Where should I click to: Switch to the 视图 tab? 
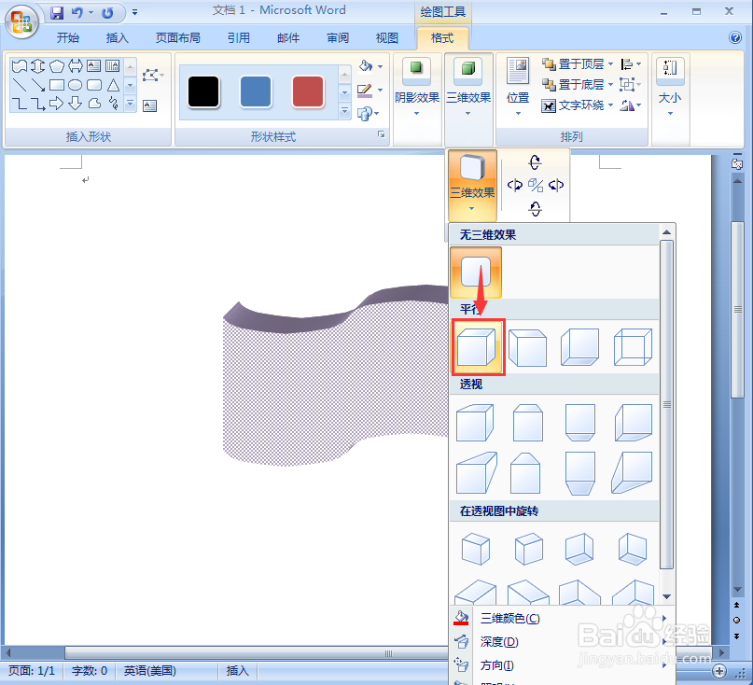(x=387, y=37)
